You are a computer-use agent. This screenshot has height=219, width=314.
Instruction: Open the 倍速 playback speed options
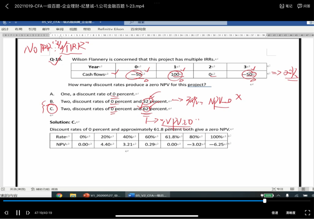coord(275,213)
